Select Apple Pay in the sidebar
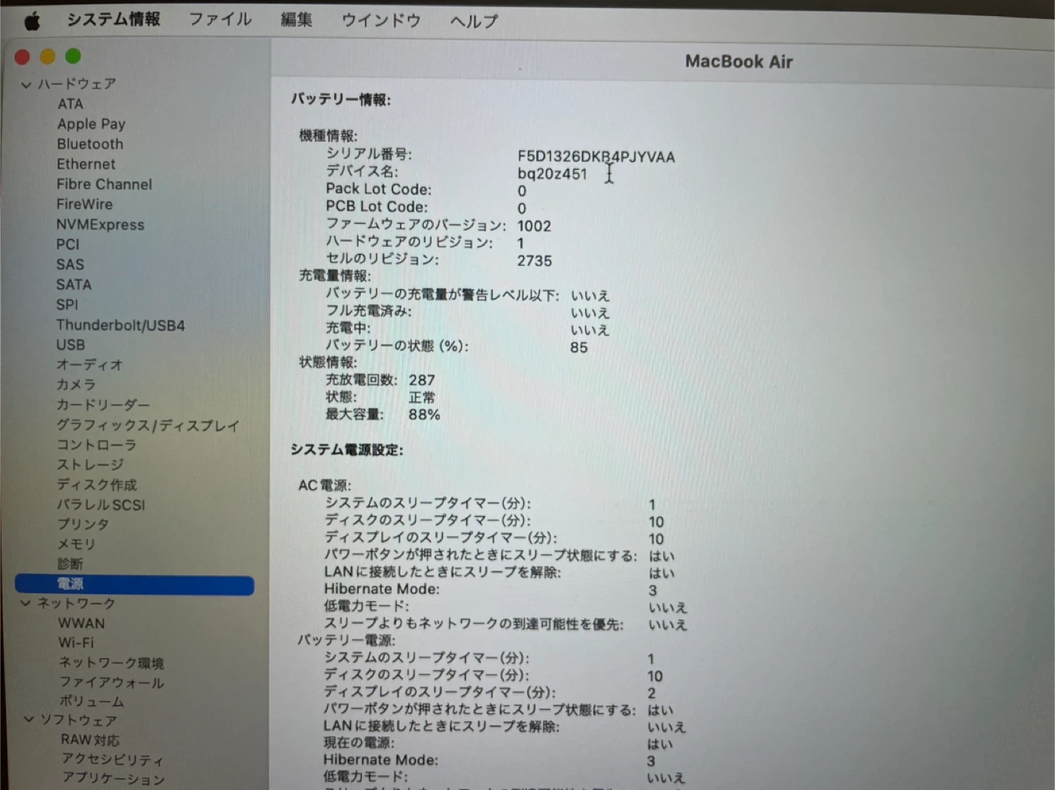 point(91,124)
